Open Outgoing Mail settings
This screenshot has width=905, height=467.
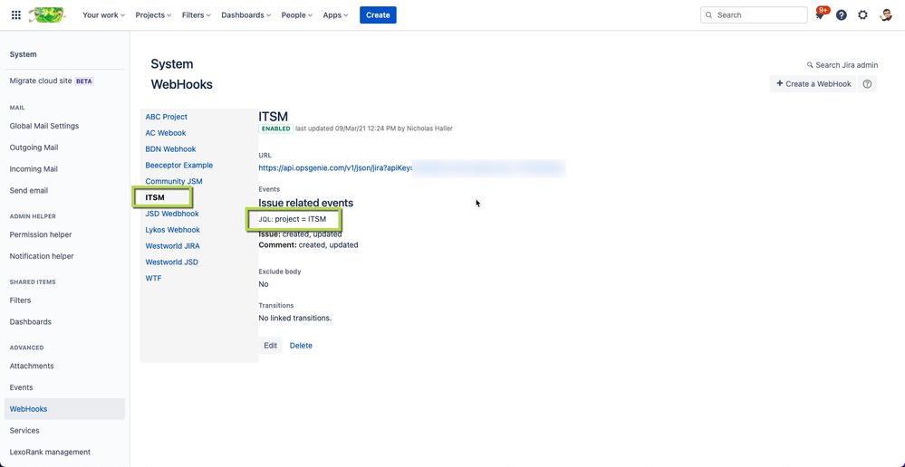click(x=34, y=148)
